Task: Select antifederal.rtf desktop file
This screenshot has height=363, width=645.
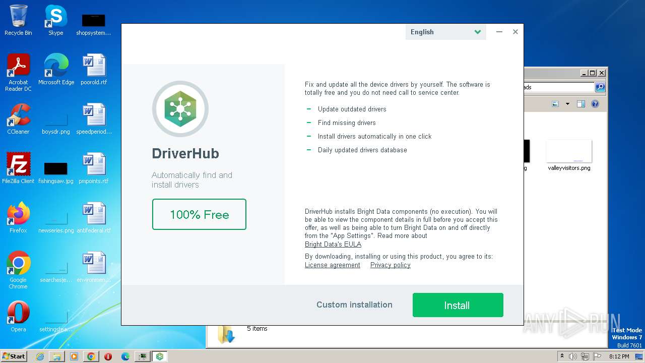Action: point(94,218)
